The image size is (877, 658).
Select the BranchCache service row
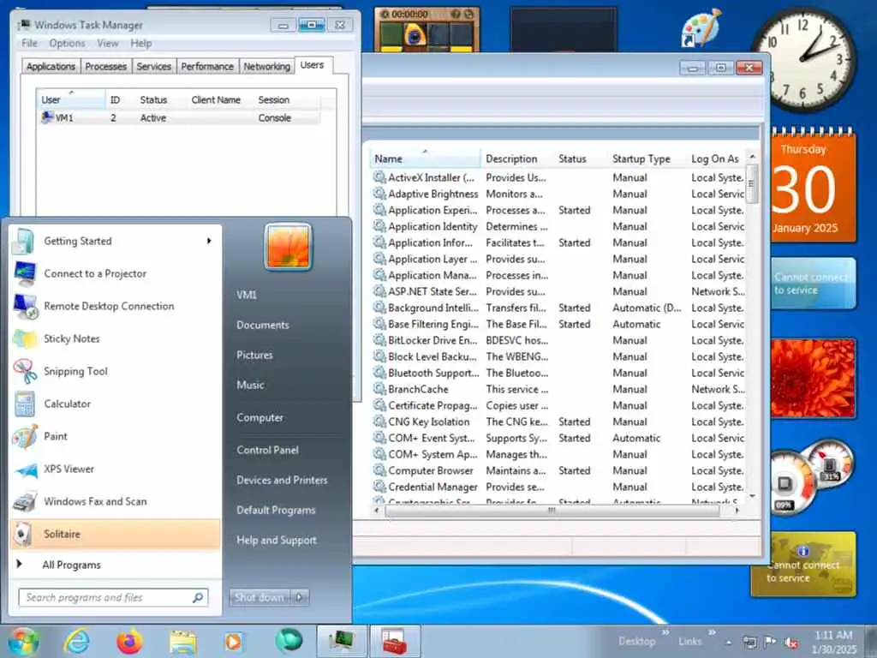coord(558,389)
